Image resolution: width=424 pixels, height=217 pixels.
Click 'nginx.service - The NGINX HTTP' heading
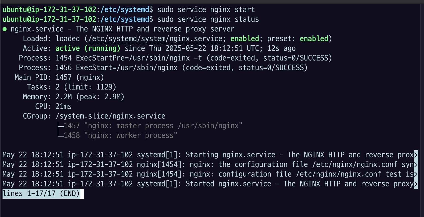coord(122,29)
